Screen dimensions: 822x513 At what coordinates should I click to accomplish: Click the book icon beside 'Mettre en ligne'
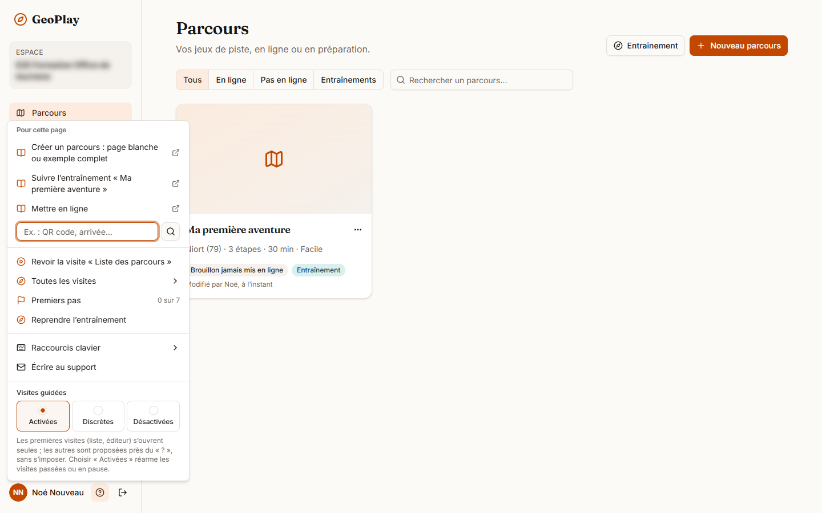click(x=21, y=209)
